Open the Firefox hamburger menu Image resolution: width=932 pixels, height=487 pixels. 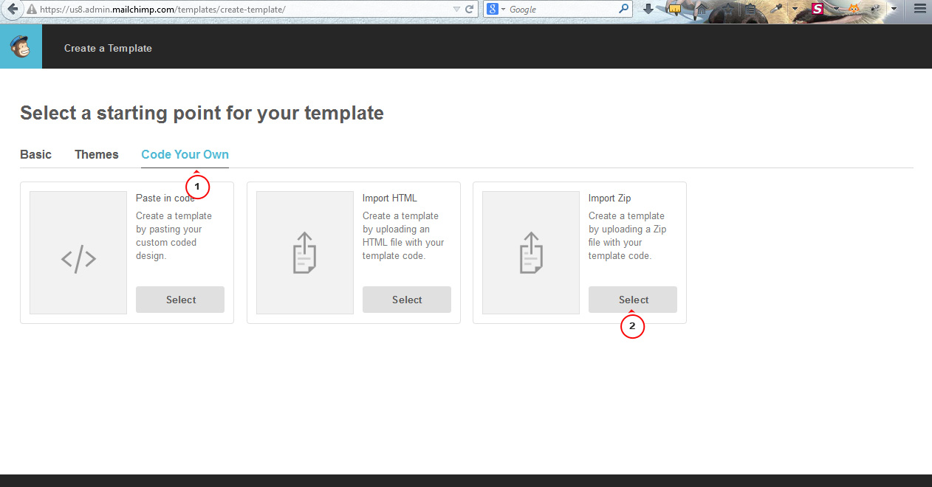[919, 9]
